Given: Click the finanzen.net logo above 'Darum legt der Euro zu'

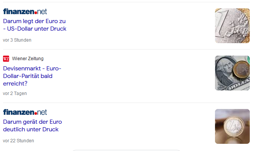Looking at the screenshot, I should click(25, 11).
